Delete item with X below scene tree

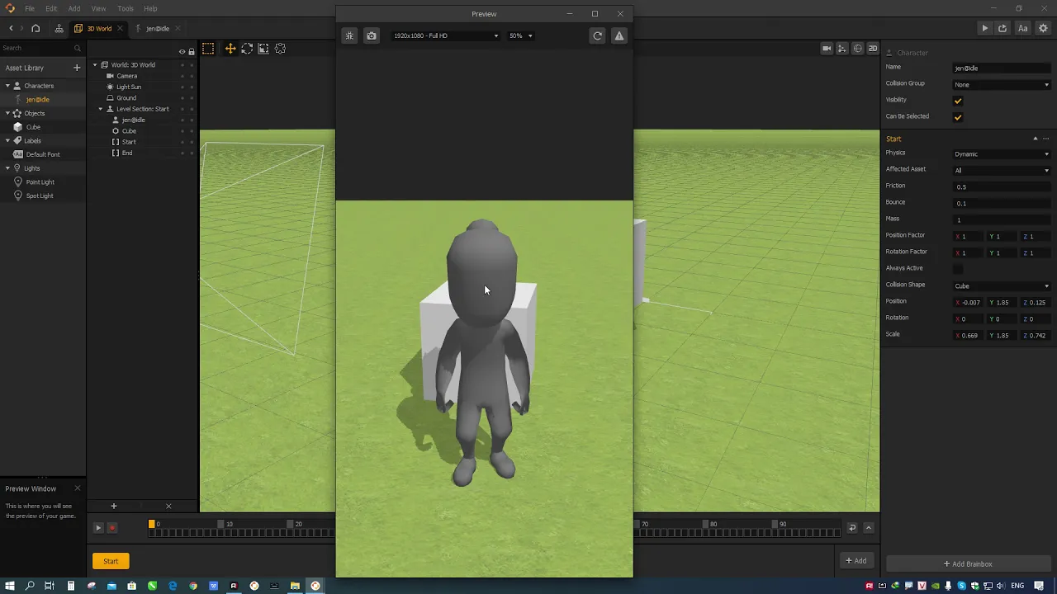168,506
